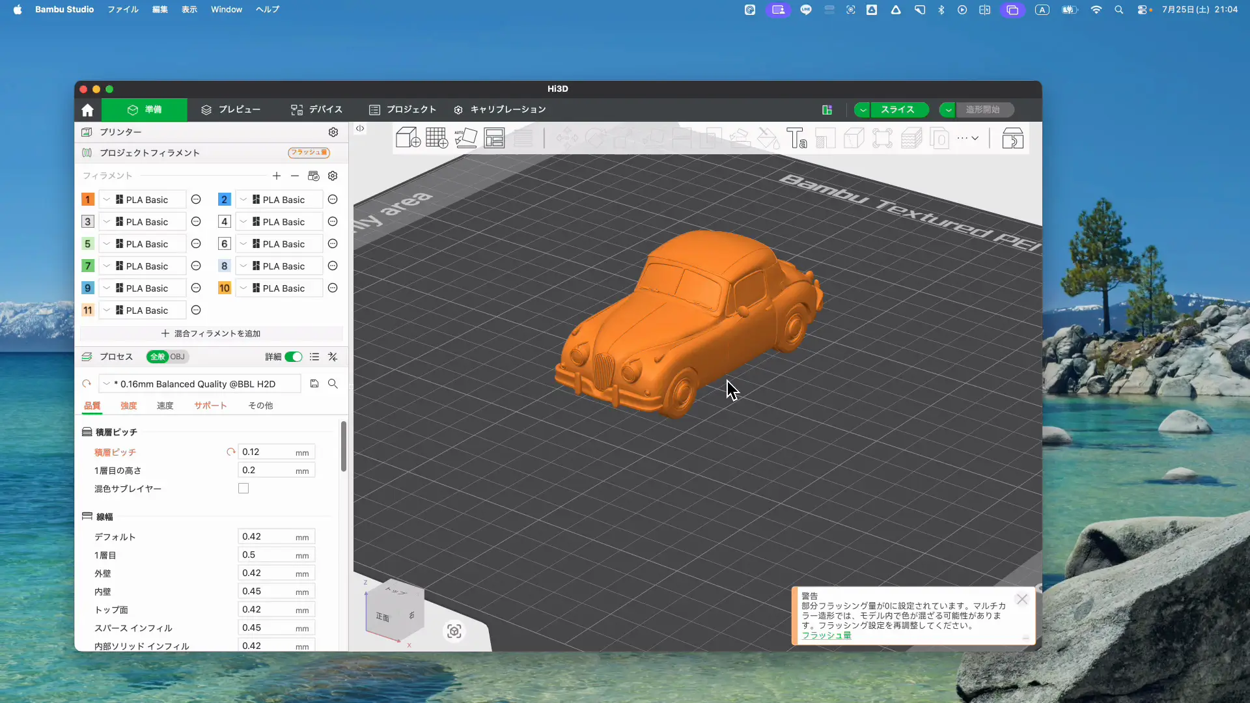The width and height of the screenshot is (1250, 703).
Task: Click the Auto orient icon
Action: [x=465, y=138]
